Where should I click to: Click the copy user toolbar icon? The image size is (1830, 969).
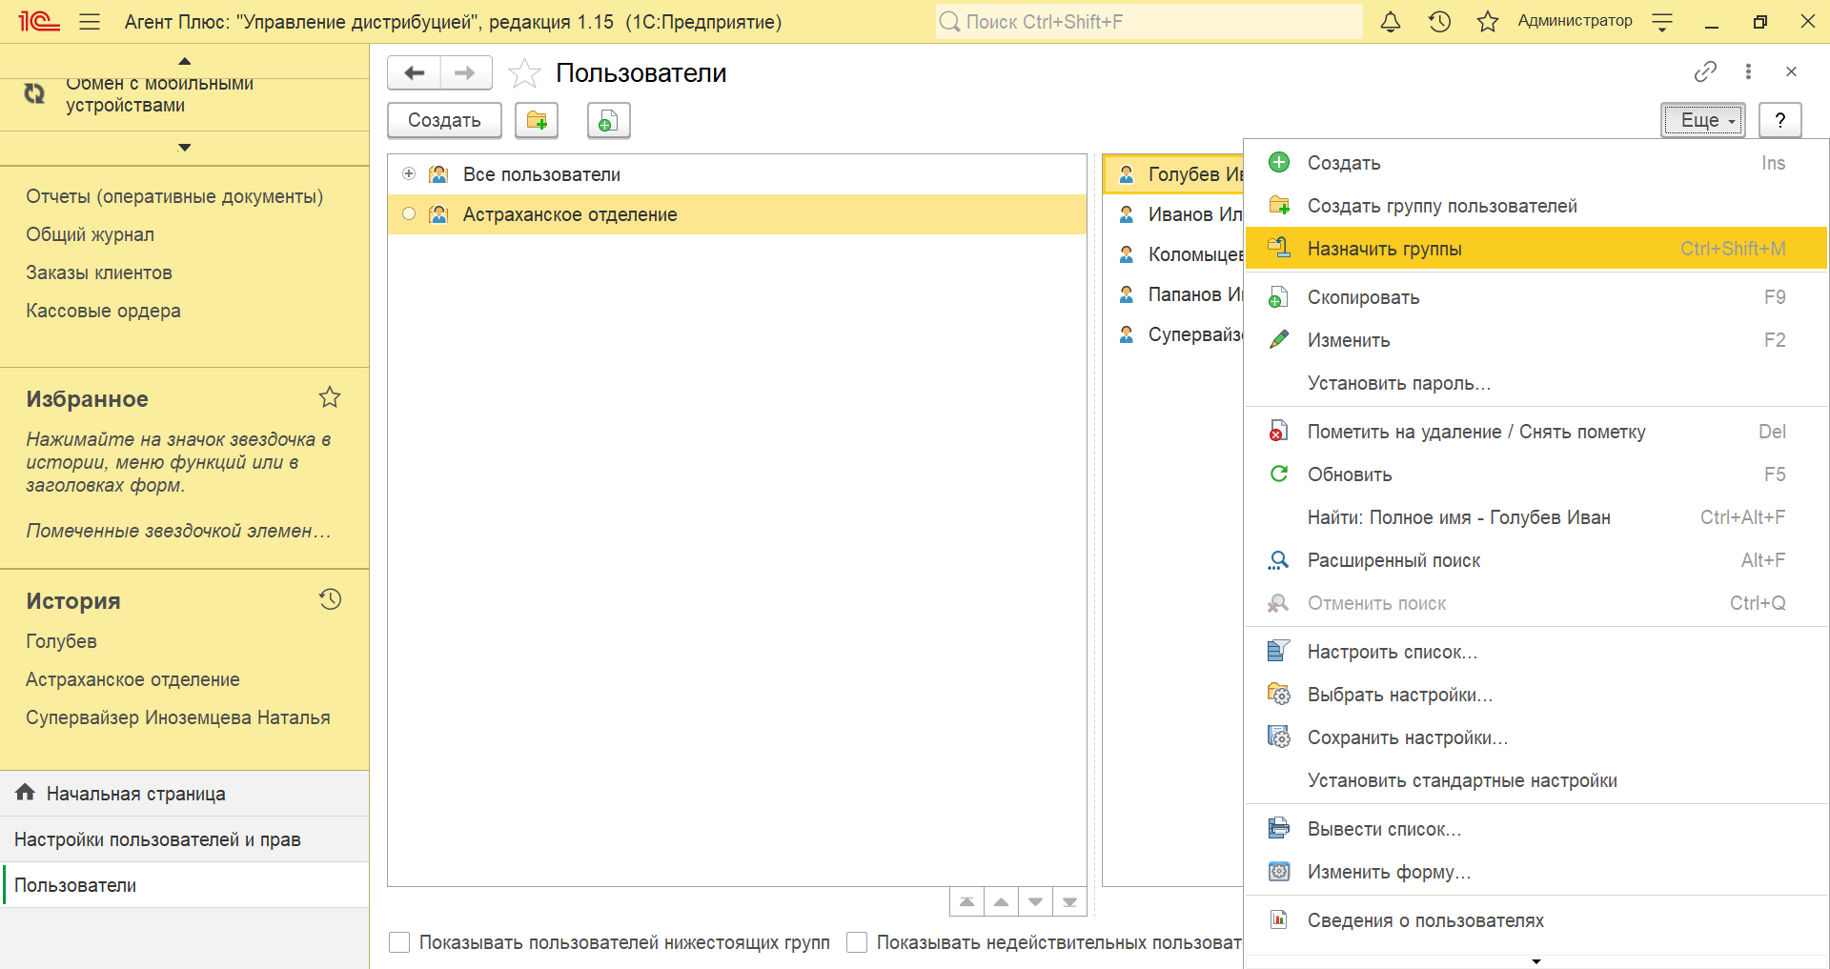click(x=608, y=121)
